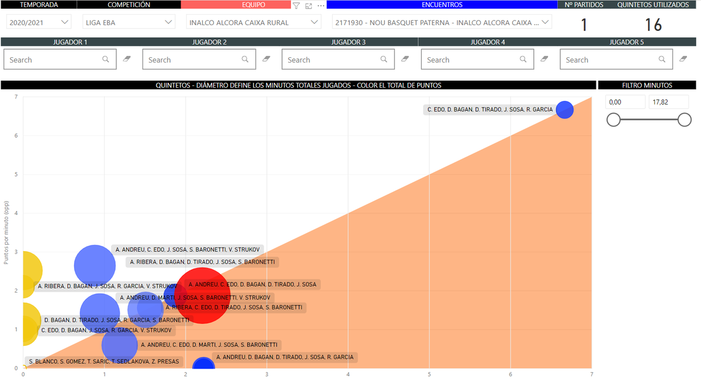Expand the 2171930 NOU BASQUET PATERNA match dropdown
Image resolution: width=701 pixels, height=382 pixels.
coord(442,22)
